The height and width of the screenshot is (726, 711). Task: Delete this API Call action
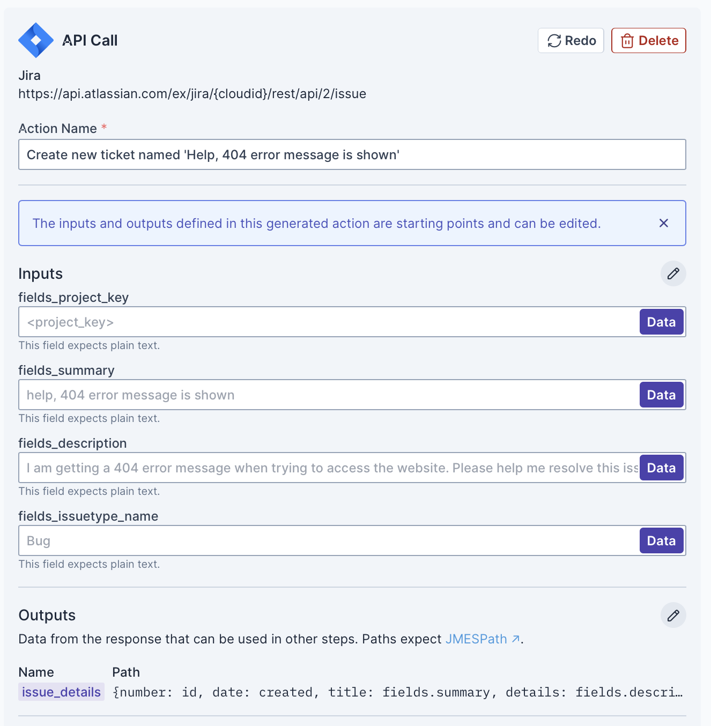coord(648,41)
